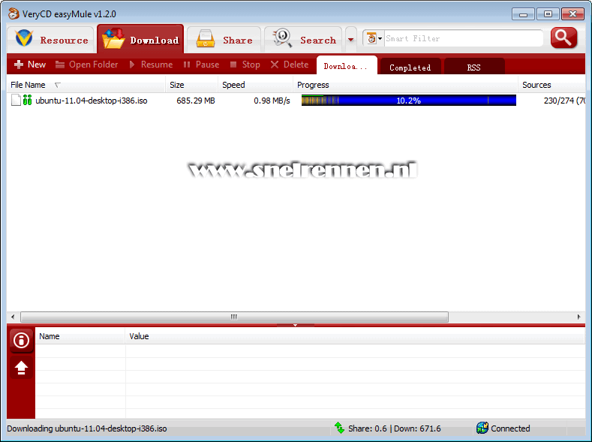This screenshot has width=592, height=442.
Task: Open the Resource tab
Action: [x=50, y=40]
